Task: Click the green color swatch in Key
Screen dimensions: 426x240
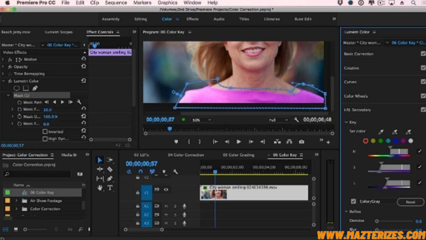Action: [381, 141]
